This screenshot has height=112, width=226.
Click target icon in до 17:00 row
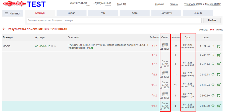point(213,95)
